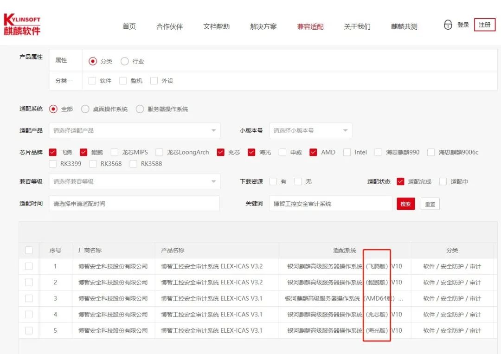
Task: Uncheck the 海光 chip brand checkbox
Action: coord(251,152)
